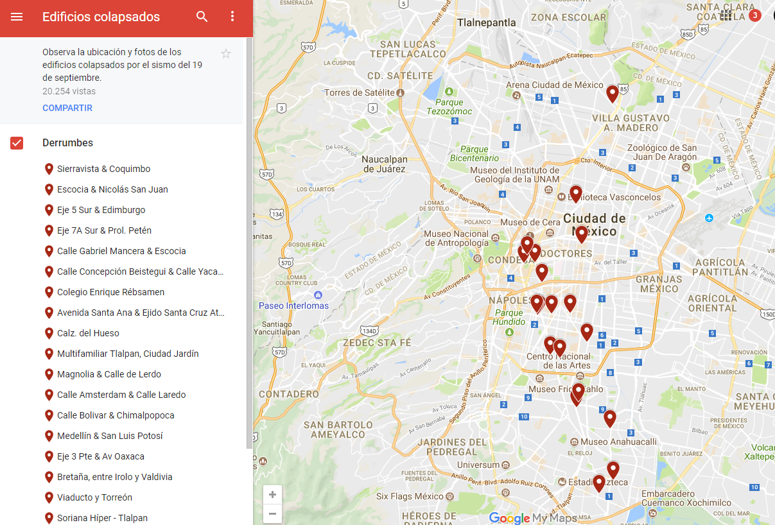Click the notifications badge showing 3
The height and width of the screenshot is (525, 775).
755,15
